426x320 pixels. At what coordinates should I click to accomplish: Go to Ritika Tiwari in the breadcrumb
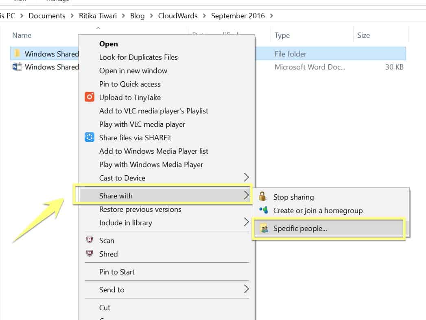click(x=98, y=16)
